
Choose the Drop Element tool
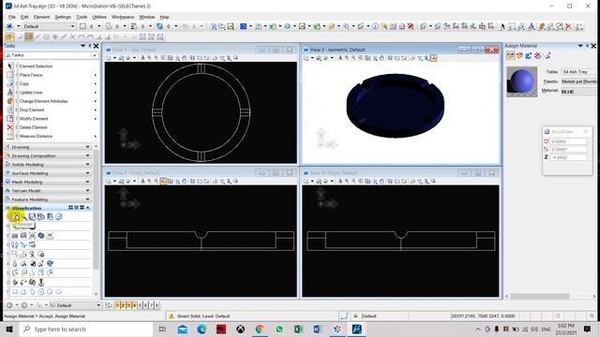[x=32, y=110]
